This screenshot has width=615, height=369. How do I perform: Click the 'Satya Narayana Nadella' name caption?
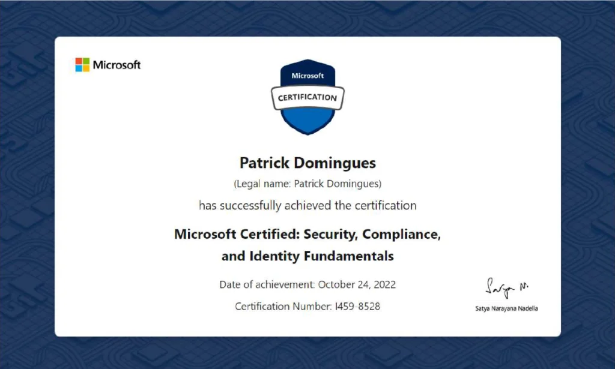click(x=506, y=308)
